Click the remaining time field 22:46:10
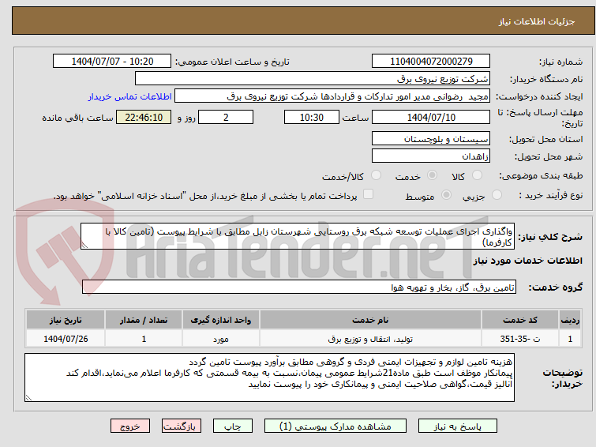Screen dimensions: 596x447 144,117
